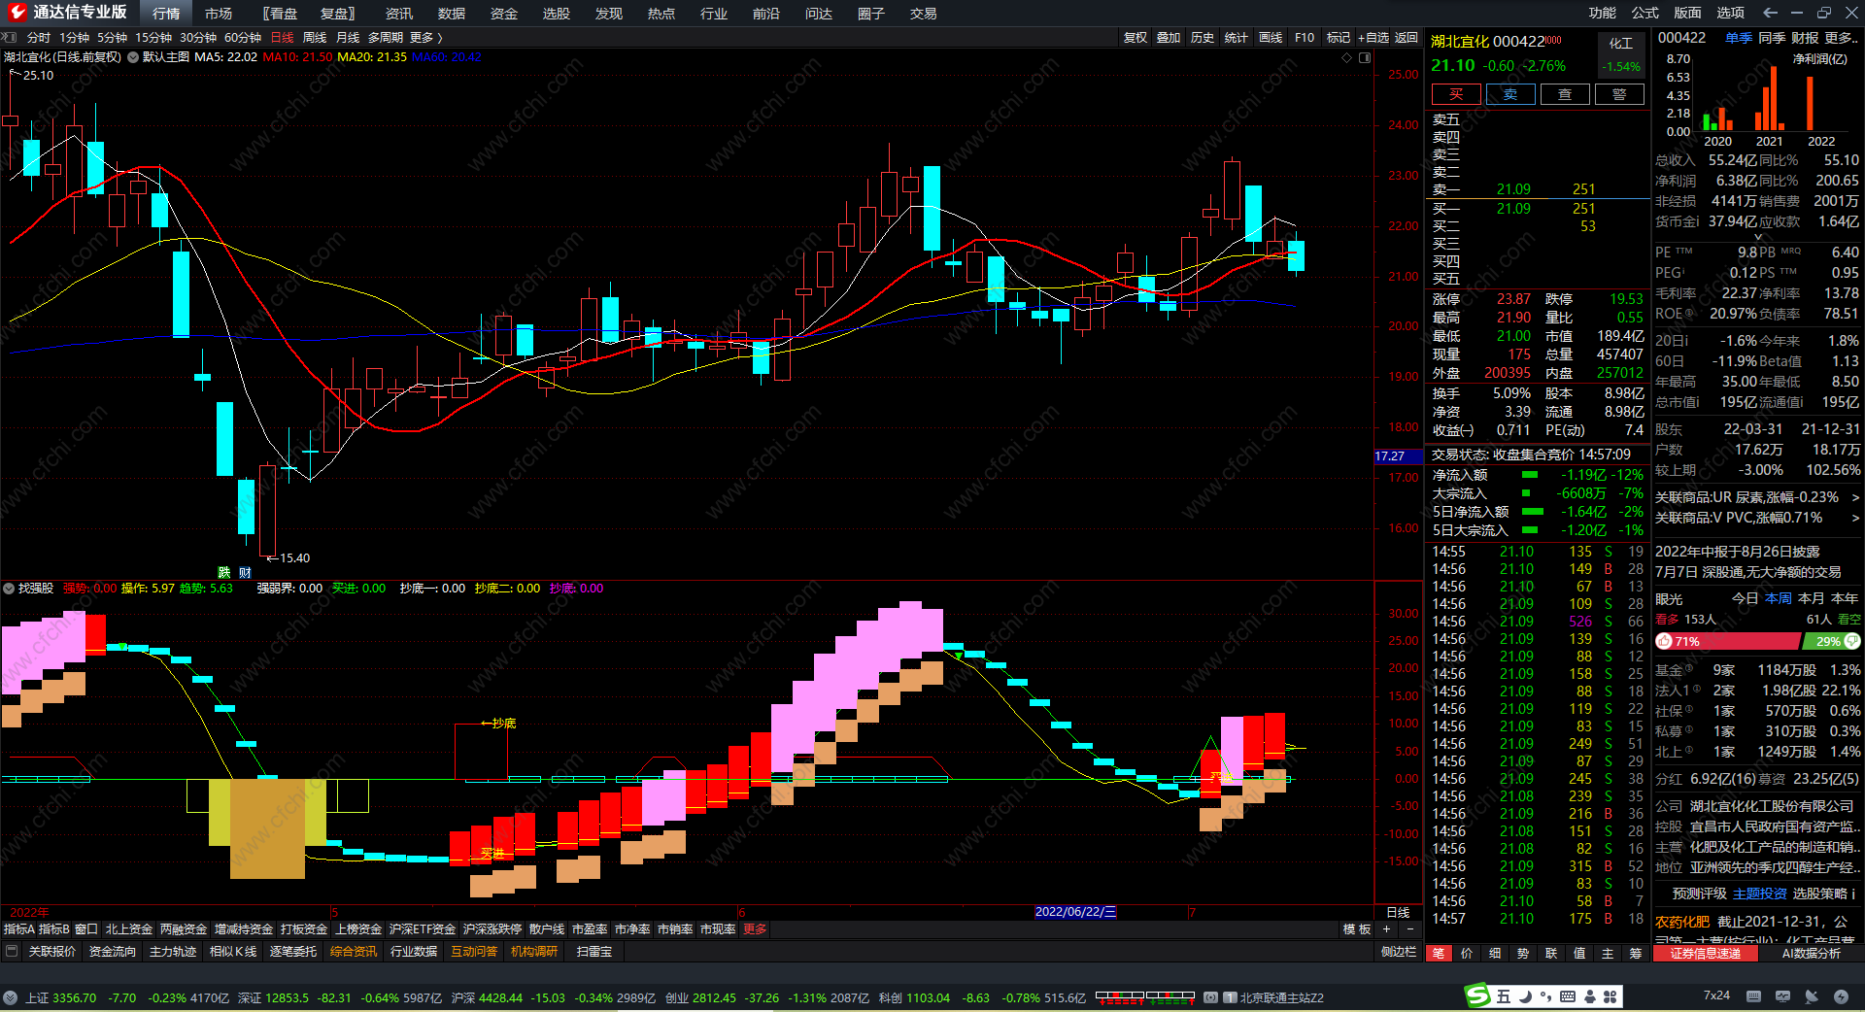
Task: Open the 公式 menu
Action: coord(1645,13)
